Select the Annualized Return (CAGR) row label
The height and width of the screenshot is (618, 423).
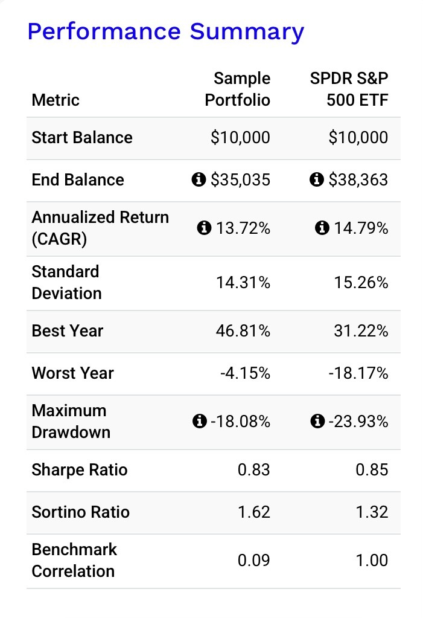click(x=100, y=228)
